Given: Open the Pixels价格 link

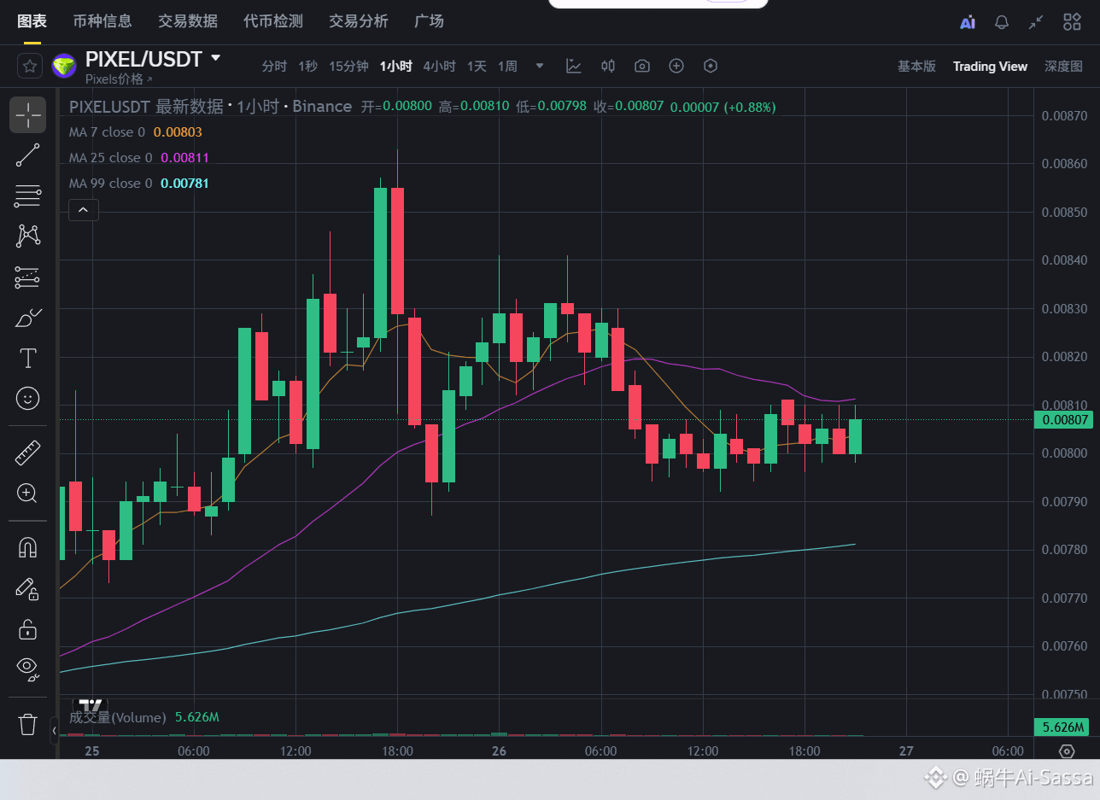Looking at the screenshot, I should pos(119,79).
